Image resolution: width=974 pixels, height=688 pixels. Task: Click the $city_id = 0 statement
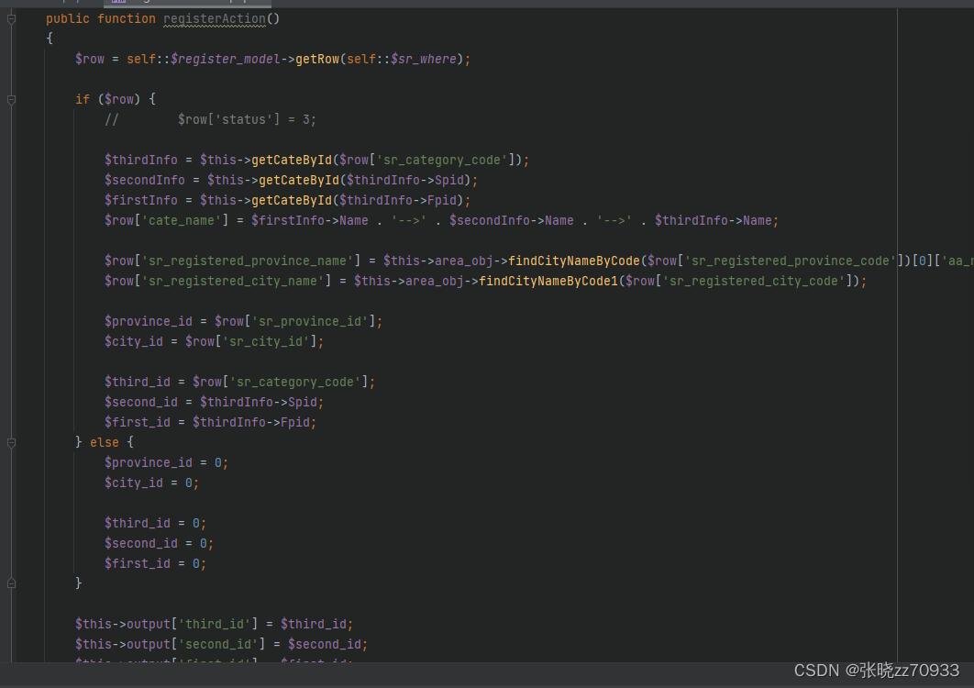152,483
